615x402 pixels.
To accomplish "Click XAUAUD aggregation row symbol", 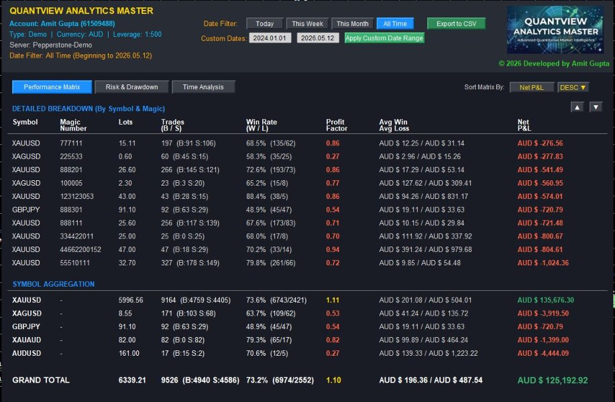I will click(x=26, y=340).
